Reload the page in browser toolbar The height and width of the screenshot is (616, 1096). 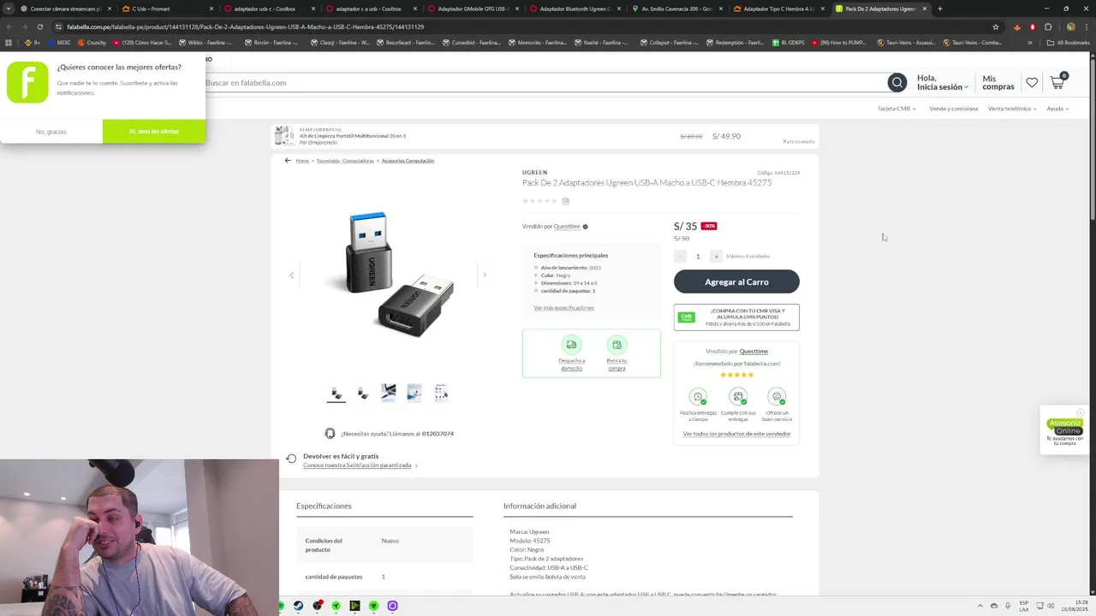coord(39,27)
